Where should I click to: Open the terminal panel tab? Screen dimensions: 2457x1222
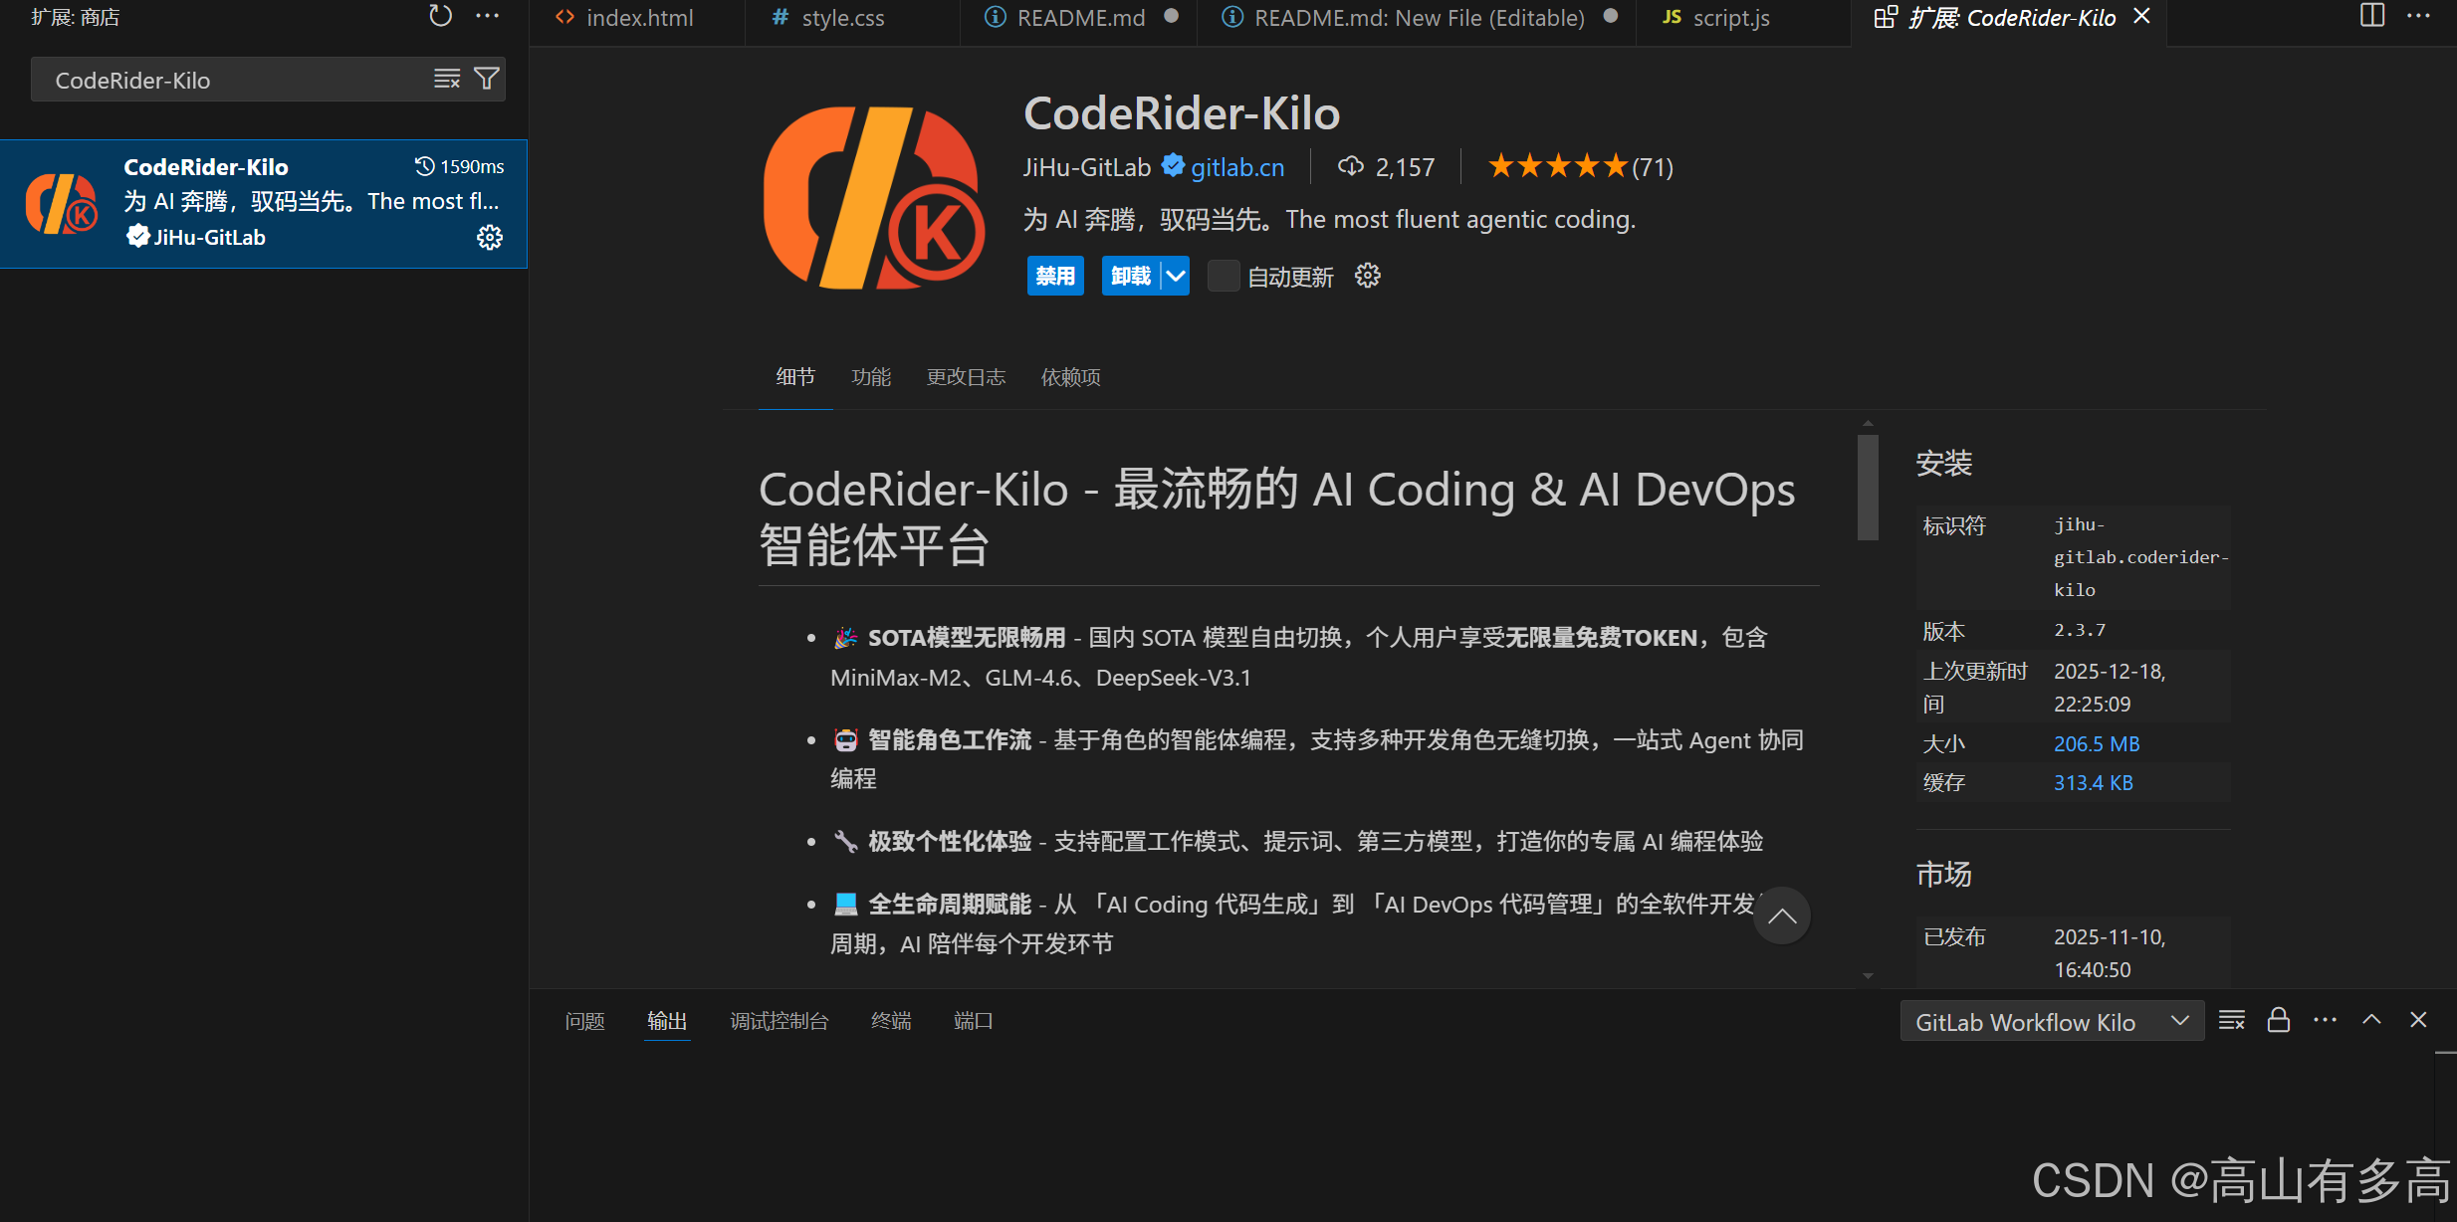(891, 1021)
